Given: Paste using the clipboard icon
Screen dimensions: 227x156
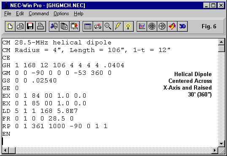Looking at the screenshot, I should click(74, 26).
